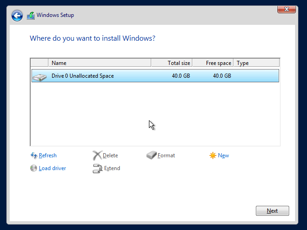Sort by the Type column header
The width and height of the screenshot is (307, 230).
click(256, 63)
